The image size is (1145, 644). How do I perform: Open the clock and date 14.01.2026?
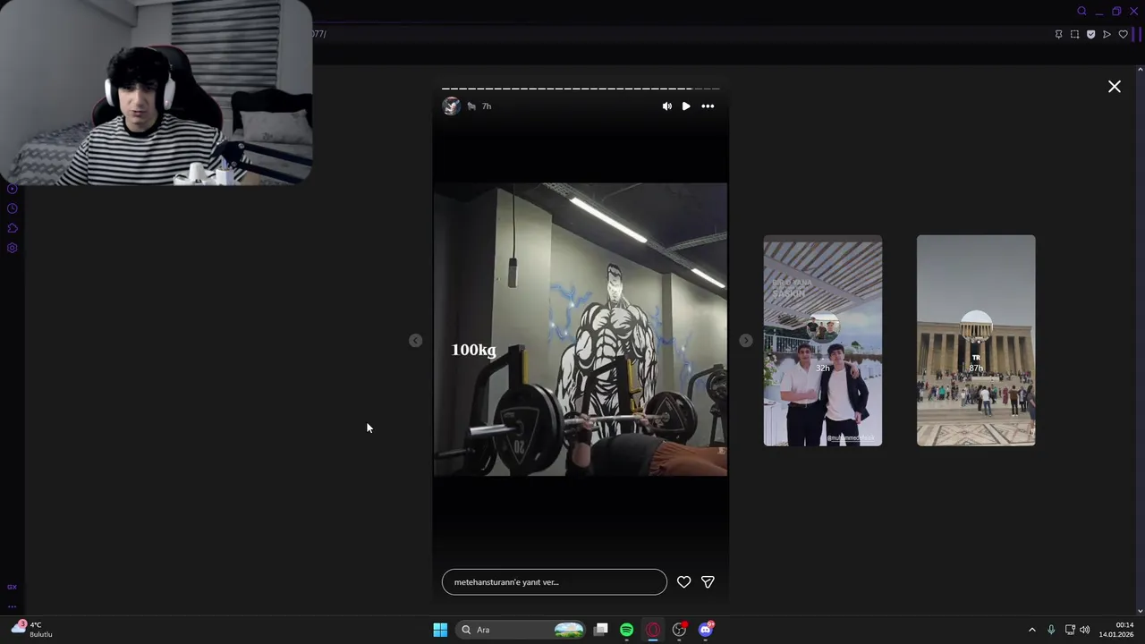pyautogui.click(x=1117, y=630)
